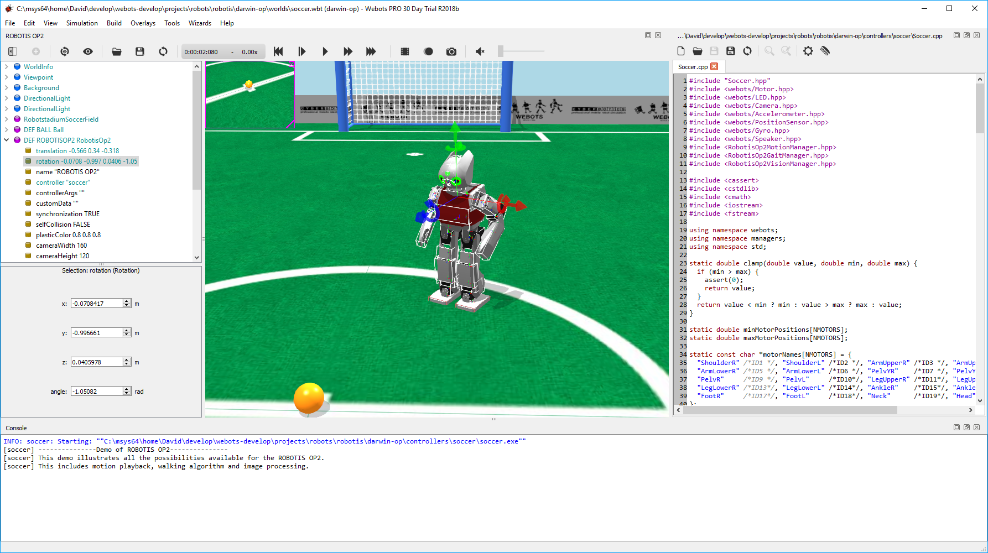Select the cameraWidth 160 field
Image resolution: width=988 pixels, height=553 pixels.
61,246
